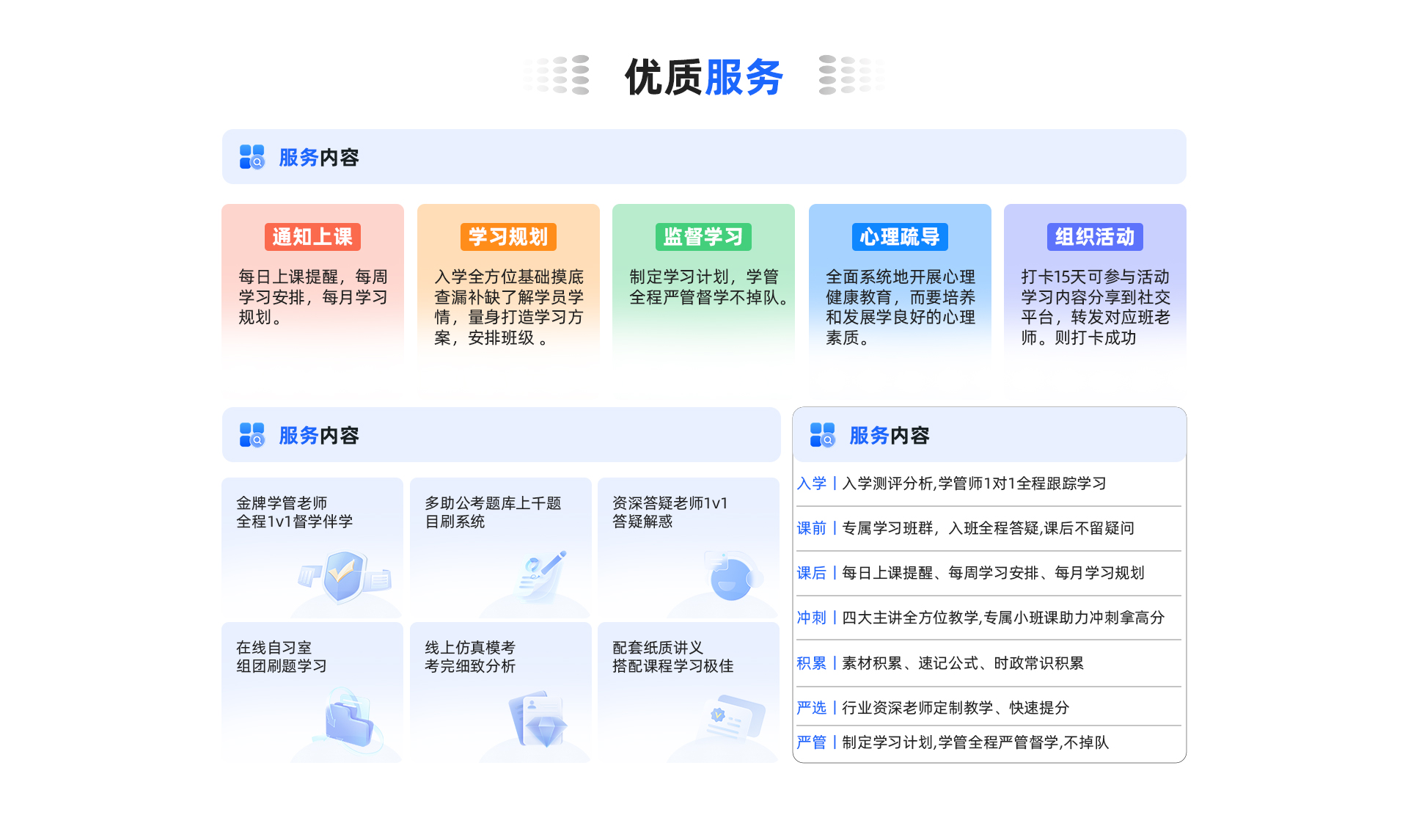
Task: Click the 冲刺 row link
Action: pos(811,618)
